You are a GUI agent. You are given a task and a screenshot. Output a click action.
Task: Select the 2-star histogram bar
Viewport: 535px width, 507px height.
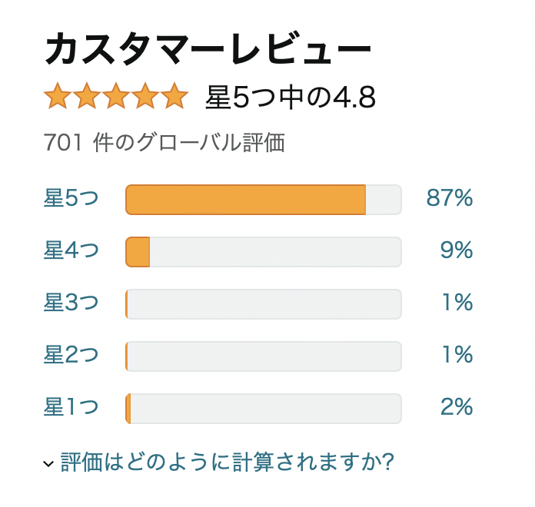[x=263, y=356]
